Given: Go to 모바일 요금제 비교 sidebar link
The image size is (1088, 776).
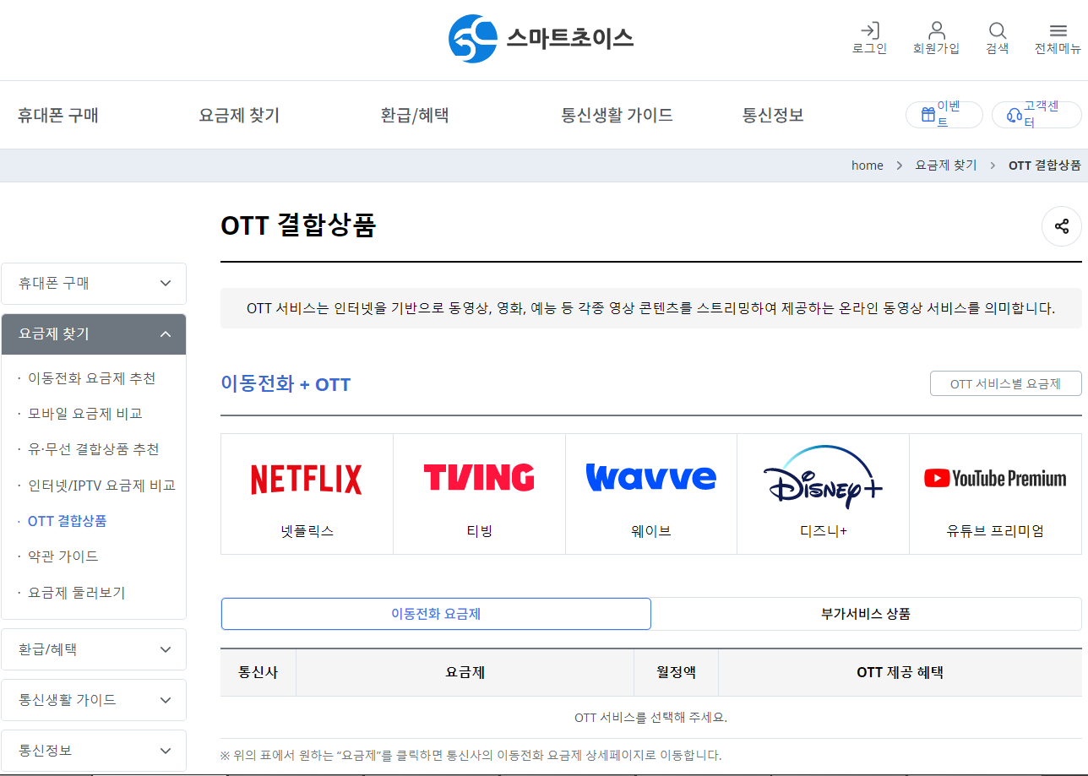Looking at the screenshot, I should click(x=85, y=414).
